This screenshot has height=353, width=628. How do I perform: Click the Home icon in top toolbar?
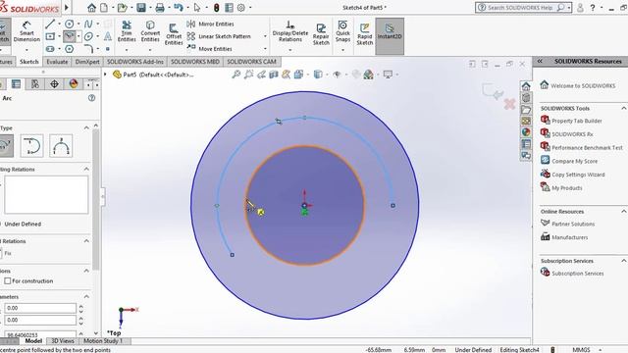point(91,8)
